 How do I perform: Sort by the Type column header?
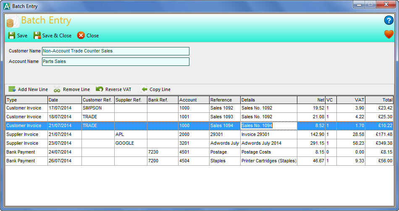click(26, 100)
